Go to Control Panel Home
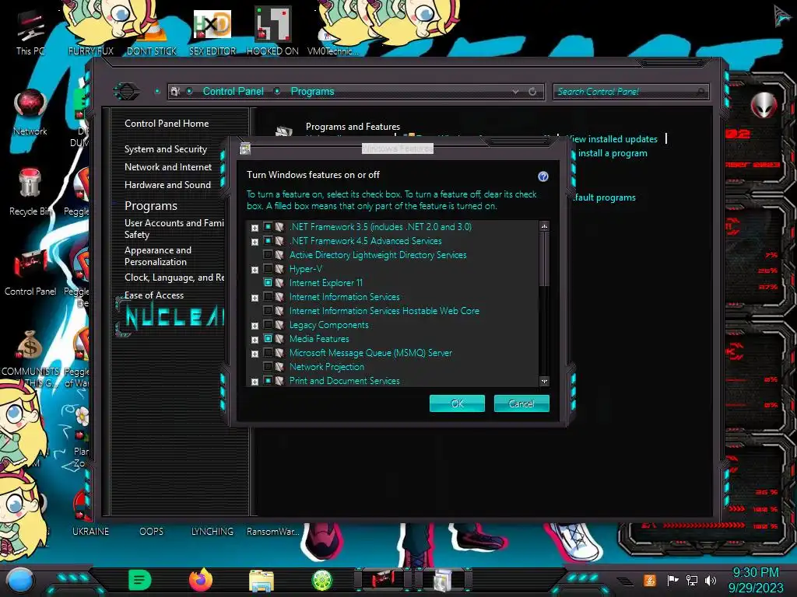Screen dimensions: 797x597 pos(167,124)
